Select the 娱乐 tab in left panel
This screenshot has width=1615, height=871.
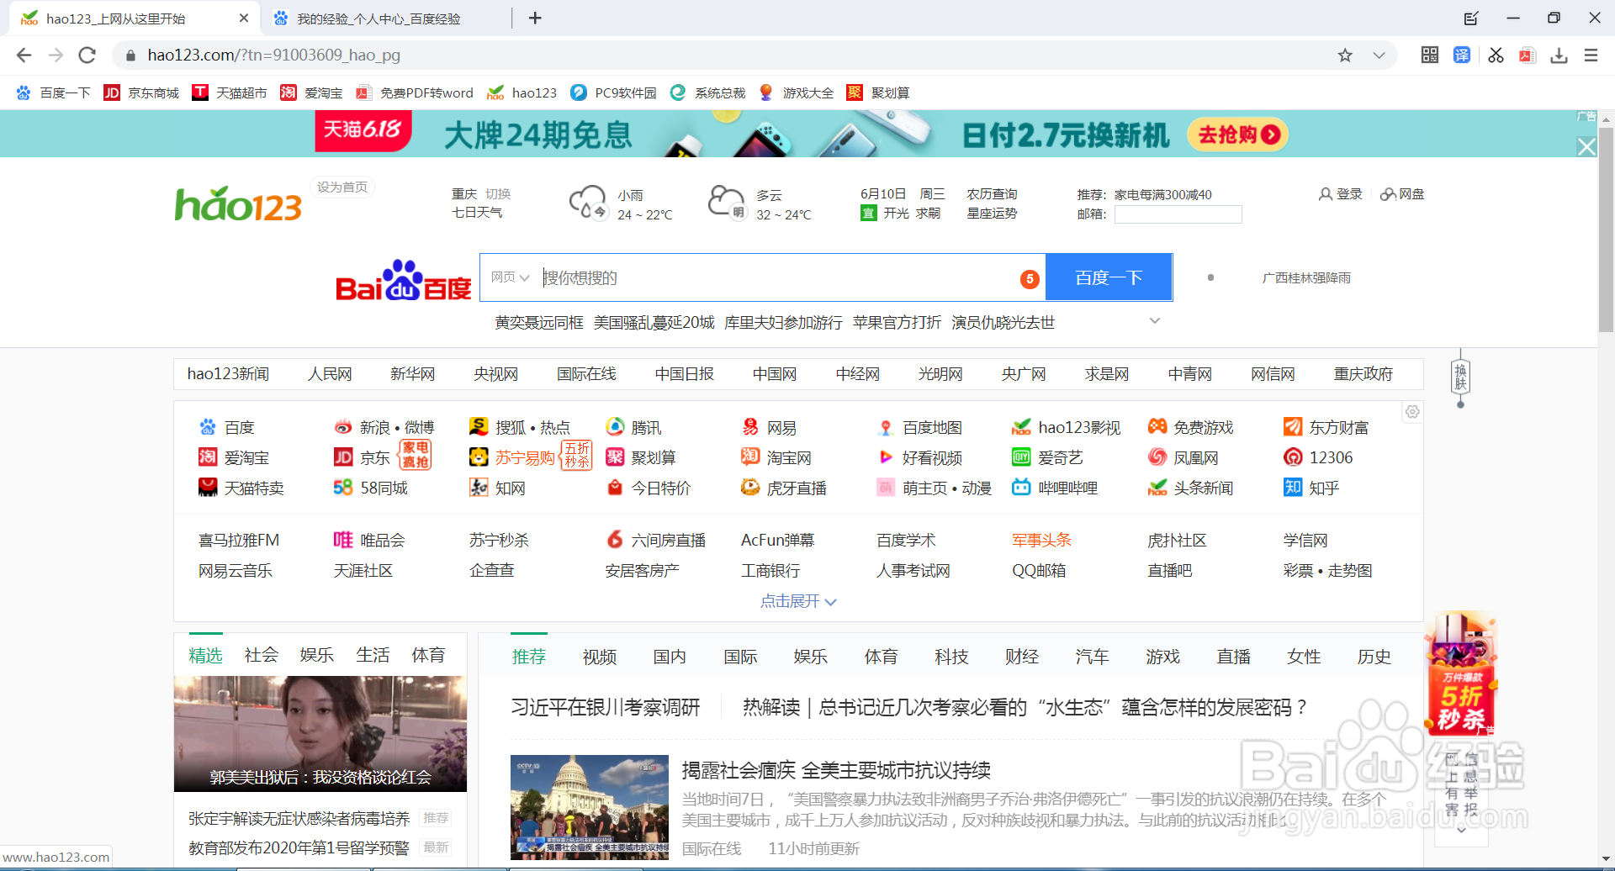click(x=316, y=655)
